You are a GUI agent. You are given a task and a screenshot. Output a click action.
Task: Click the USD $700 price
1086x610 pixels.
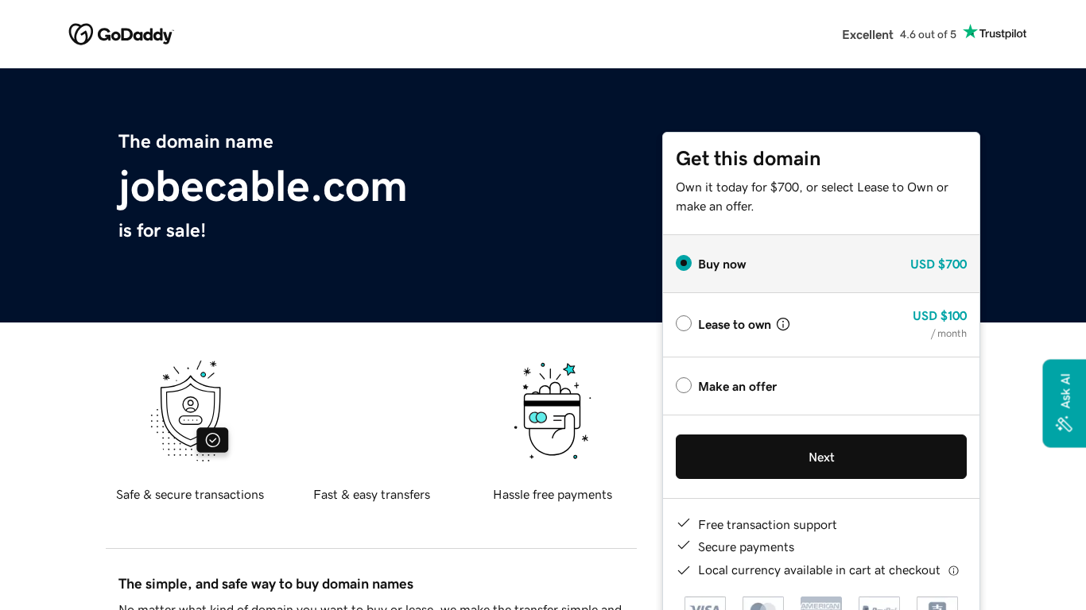pos(938,264)
